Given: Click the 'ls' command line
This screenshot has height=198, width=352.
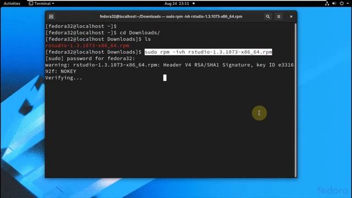Looking at the screenshot, I should (x=98, y=39).
